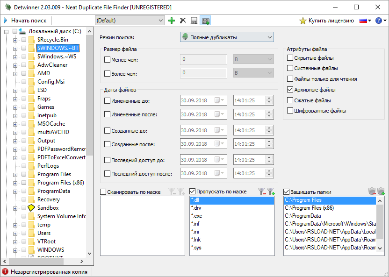The height and width of the screenshot is (277, 389).
Task: Decrease time for Последний доступ после spinner
Action: tap(269, 176)
